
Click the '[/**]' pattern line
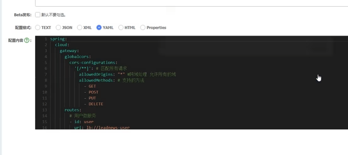coord(101,69)
